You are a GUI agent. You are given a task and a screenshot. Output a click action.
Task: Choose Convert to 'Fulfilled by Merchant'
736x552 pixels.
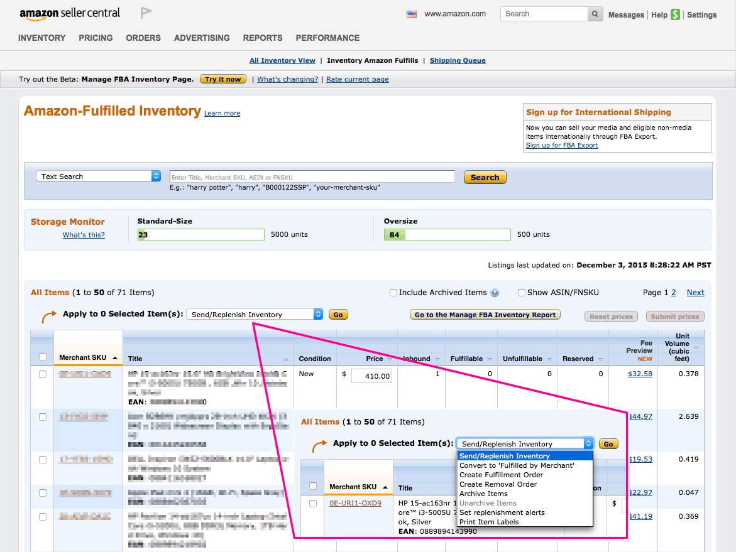pos(525,465)
